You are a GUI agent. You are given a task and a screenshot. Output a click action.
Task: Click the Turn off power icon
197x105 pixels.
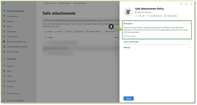[x=136, y=16]
